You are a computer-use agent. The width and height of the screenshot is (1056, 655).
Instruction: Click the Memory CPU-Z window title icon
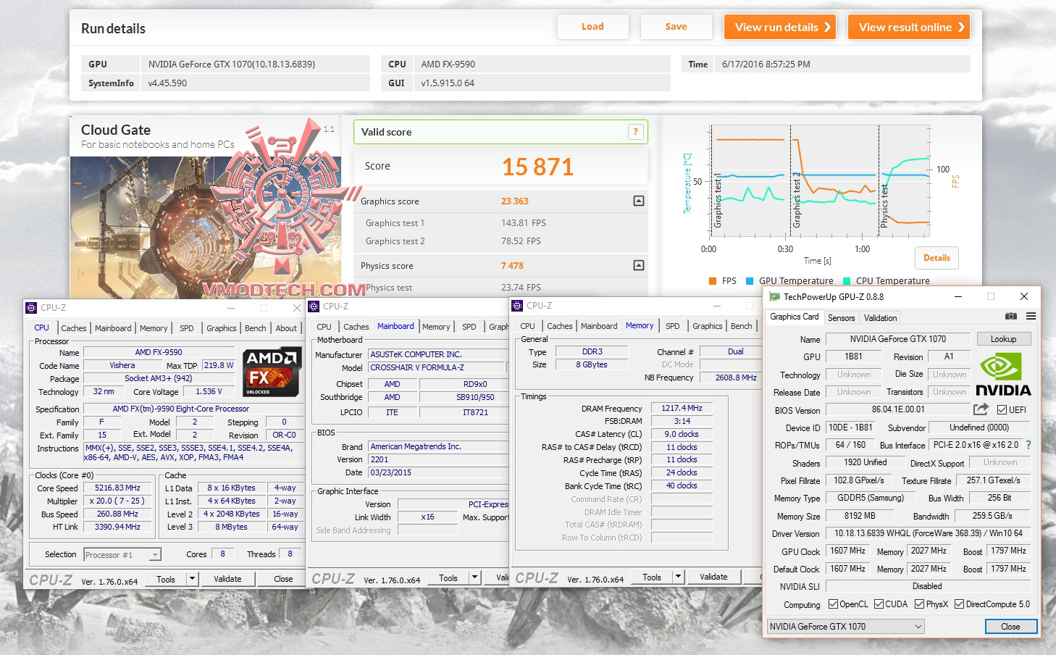[517, 306]
